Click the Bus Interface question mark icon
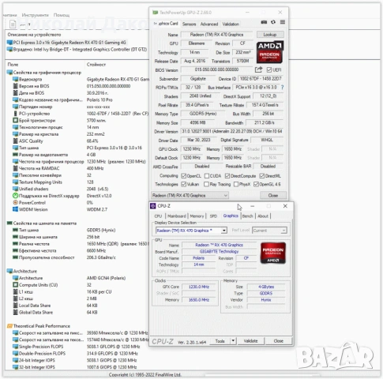Image resolution: width=383 pixels, height=379 pixels. point(282,87)
